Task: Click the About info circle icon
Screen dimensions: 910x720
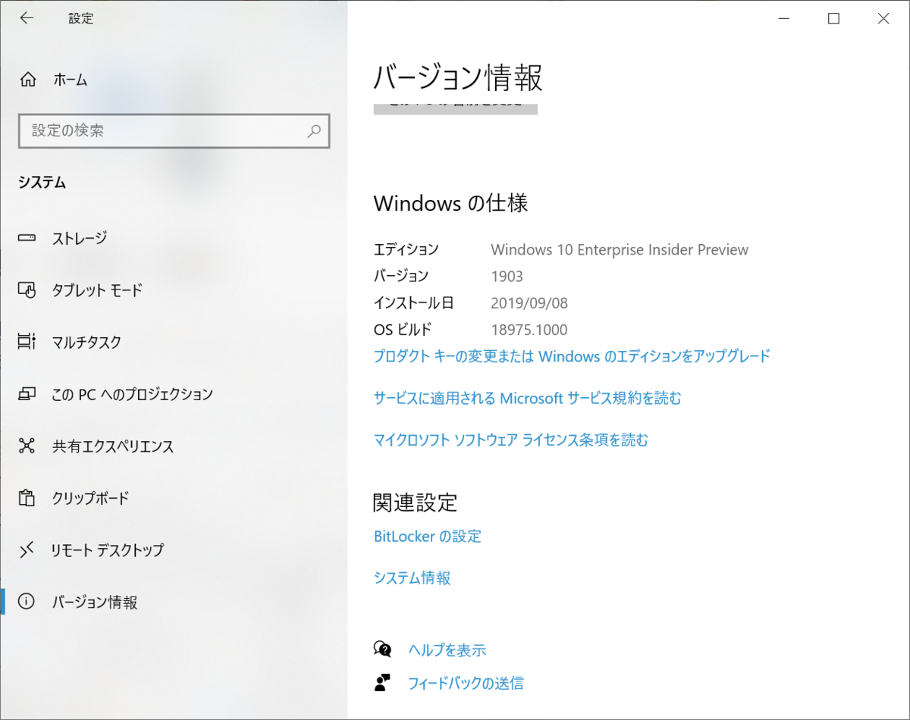Action: point(27,602)
